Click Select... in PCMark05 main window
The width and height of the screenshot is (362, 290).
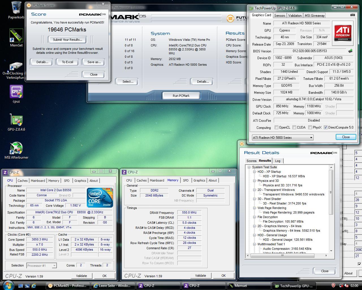coord(128,82)
